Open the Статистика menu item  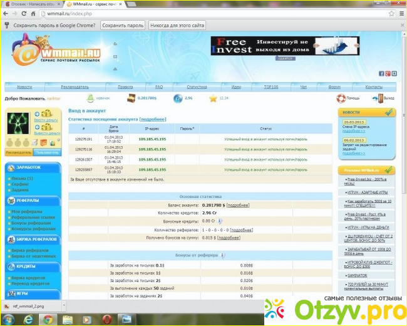(197, 87)
